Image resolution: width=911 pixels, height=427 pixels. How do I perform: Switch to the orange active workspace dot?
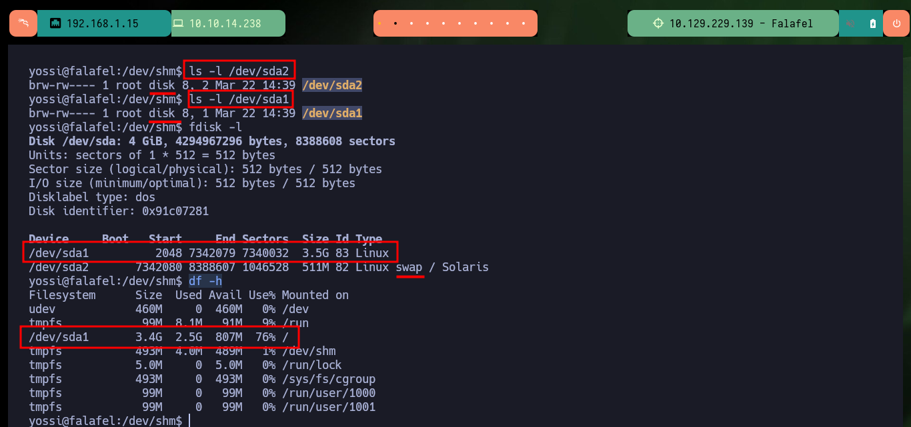tap(379, 23)
